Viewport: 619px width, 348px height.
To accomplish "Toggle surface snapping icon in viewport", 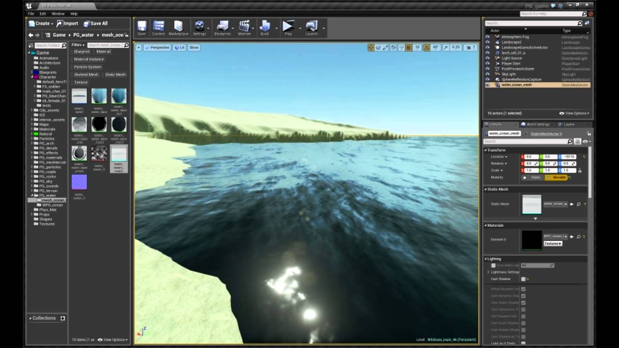I will [401, 47].
